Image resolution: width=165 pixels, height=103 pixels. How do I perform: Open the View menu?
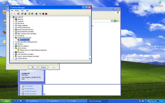coord(22,11)
